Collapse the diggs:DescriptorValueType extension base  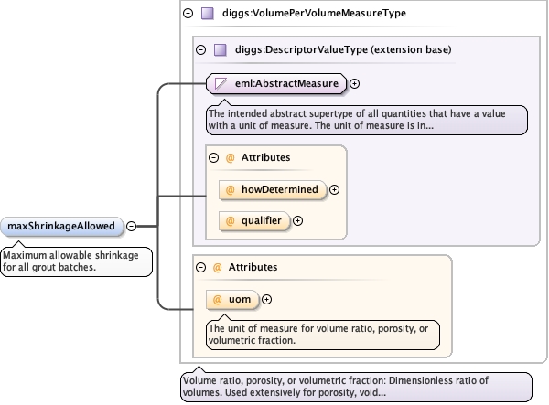coord(200,49)
